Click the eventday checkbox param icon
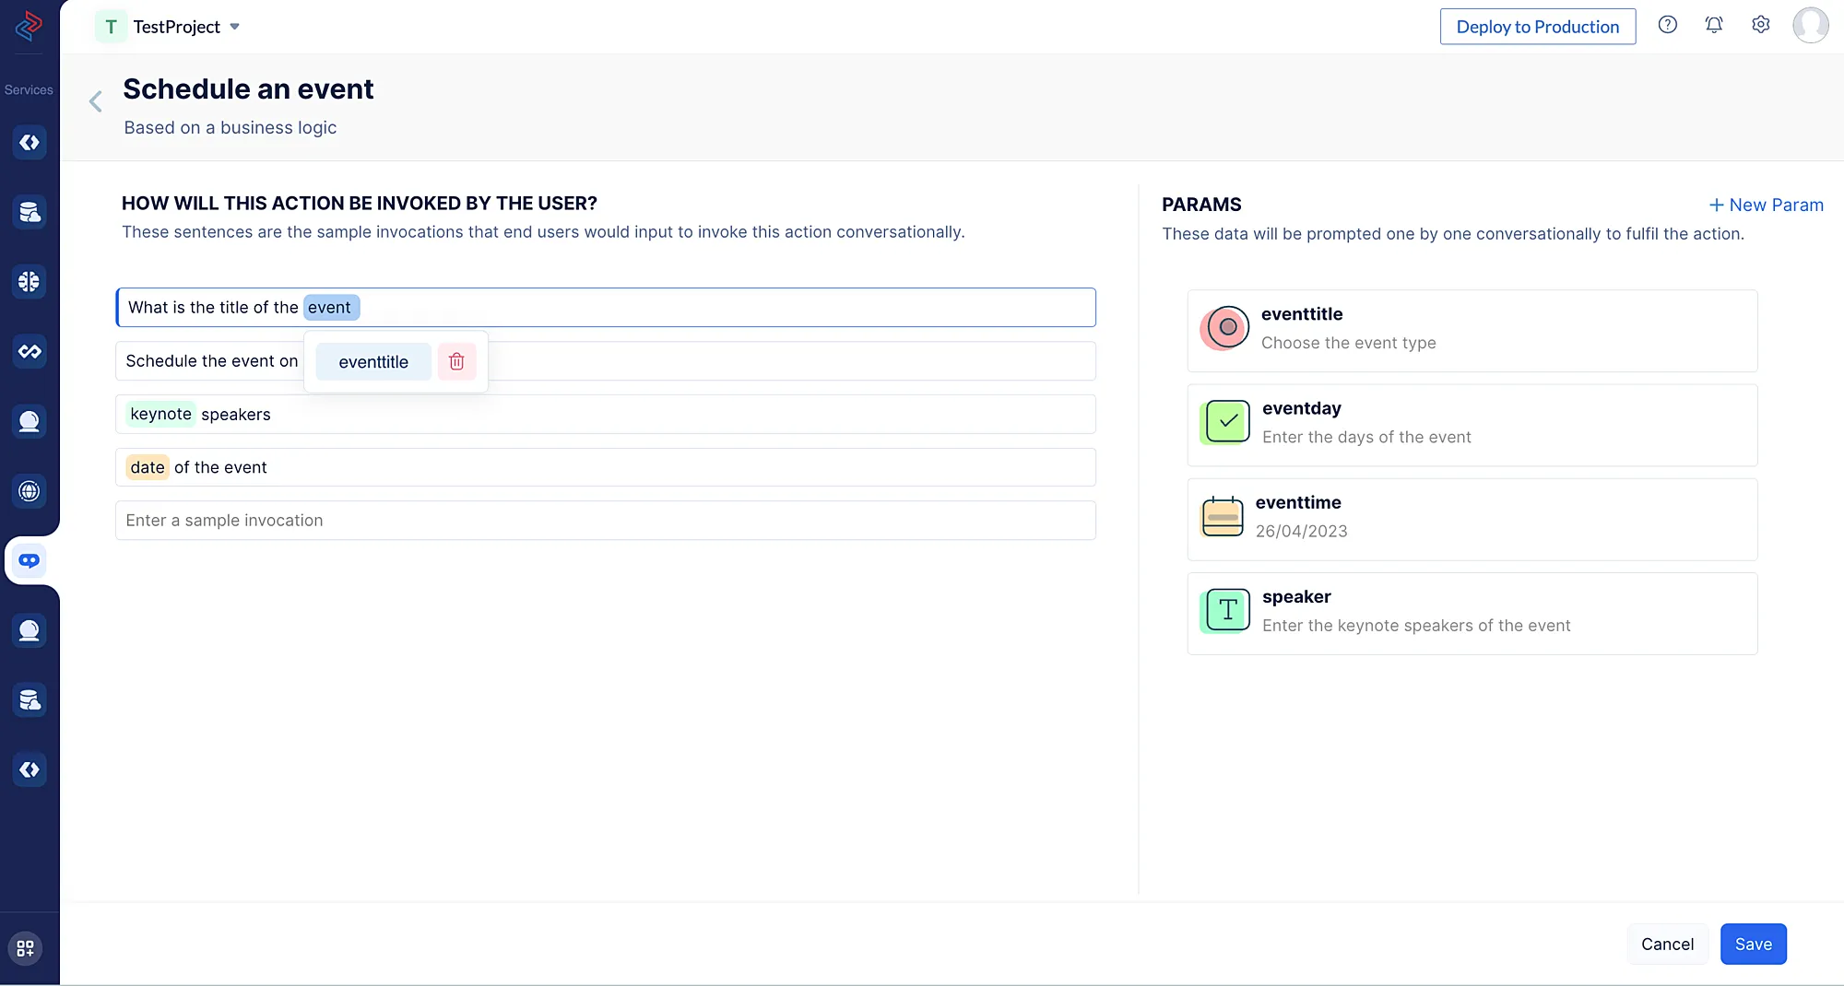 pos(1226,422)
